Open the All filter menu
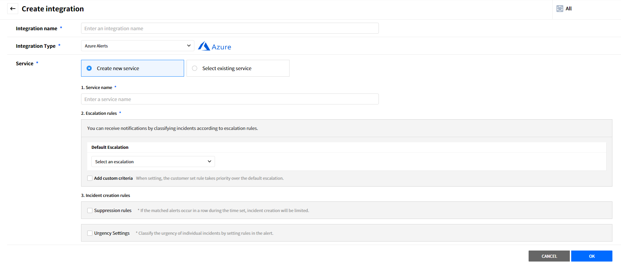The width and height of the screenshot is (621, 266). 569,9
